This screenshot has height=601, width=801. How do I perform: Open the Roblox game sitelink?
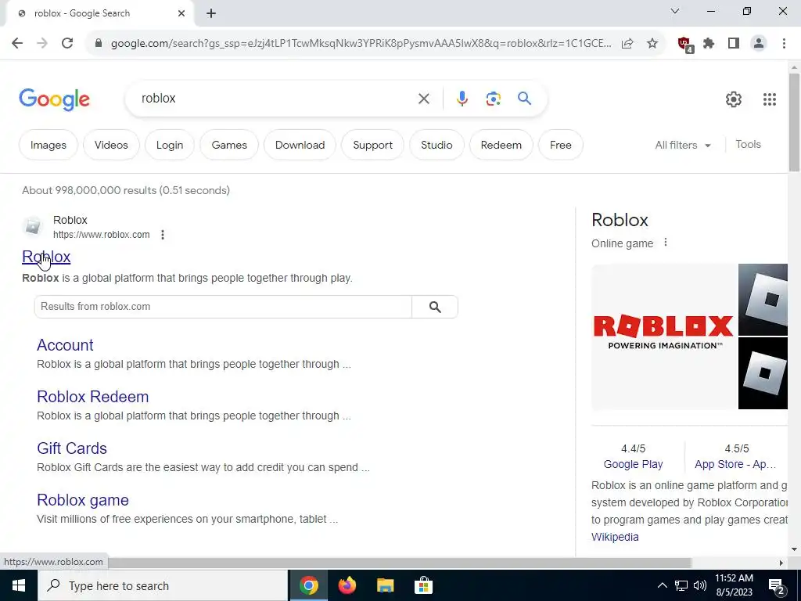(83, 500)
